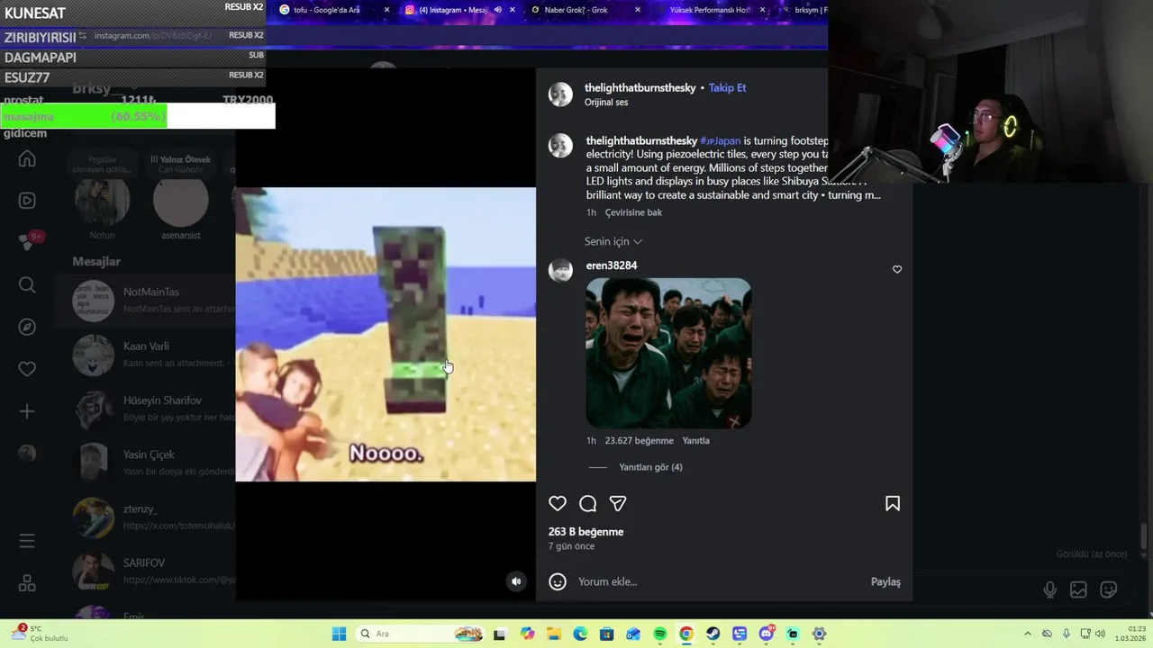Open thelightthatburnsthesky profile from the post header
Image resolution: width=1153 pixels, height=648 pixels.
click(640, 87)
